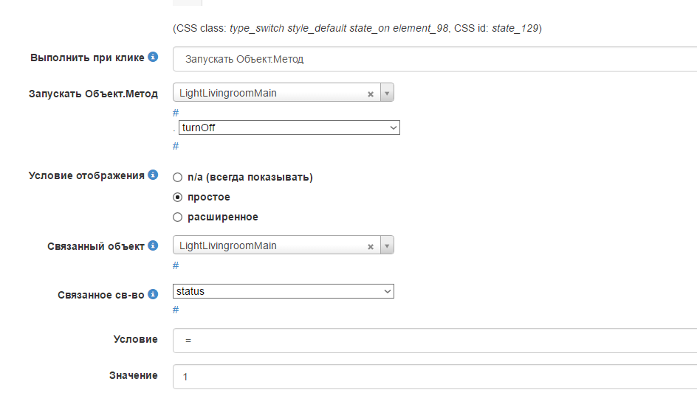Viewport: 697px width, 401px height.
Task: Open the "turnOff" method dropdown
Action: 289,128
